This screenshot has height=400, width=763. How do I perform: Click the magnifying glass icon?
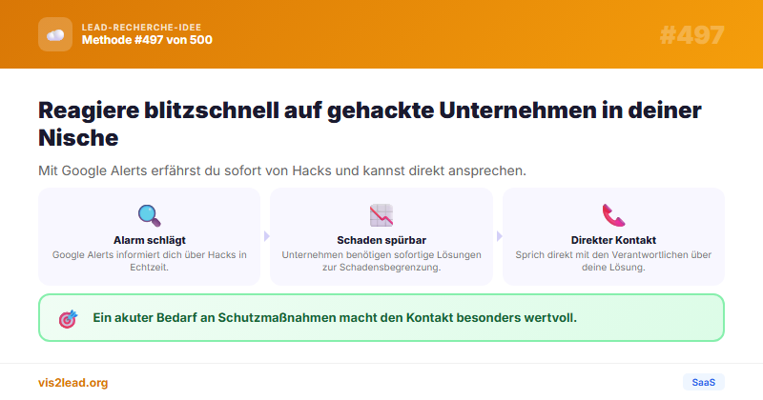(149, 215)
